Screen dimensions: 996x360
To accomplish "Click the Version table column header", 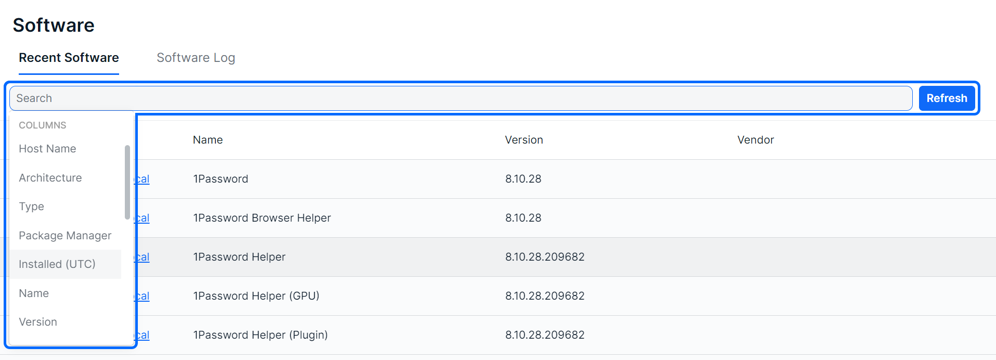I will click(524, 140).
